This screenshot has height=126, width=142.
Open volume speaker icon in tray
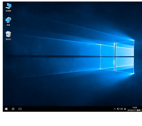(122, 109)
